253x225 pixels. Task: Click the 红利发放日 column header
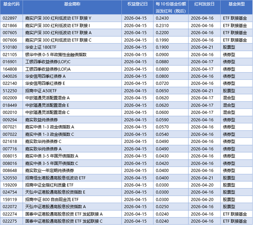point(204,4)
